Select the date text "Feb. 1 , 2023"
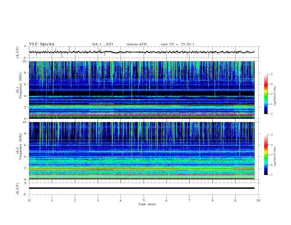The width and height of the screenshot is (291, 225). tap(103, 44)
